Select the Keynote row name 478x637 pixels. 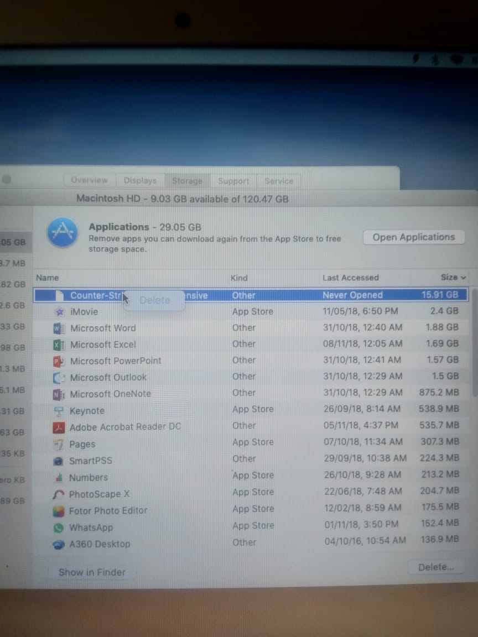[87, 411]
